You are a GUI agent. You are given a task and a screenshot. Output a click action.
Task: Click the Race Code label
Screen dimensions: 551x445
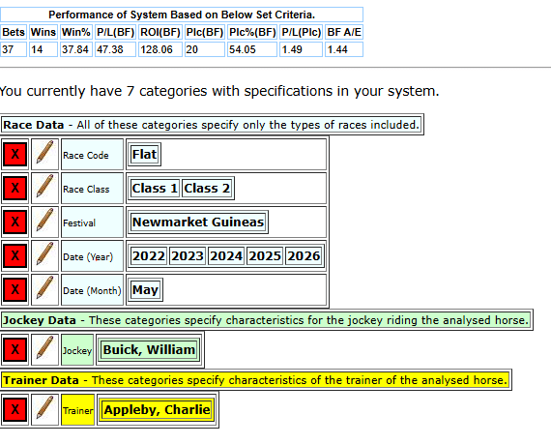93,155
